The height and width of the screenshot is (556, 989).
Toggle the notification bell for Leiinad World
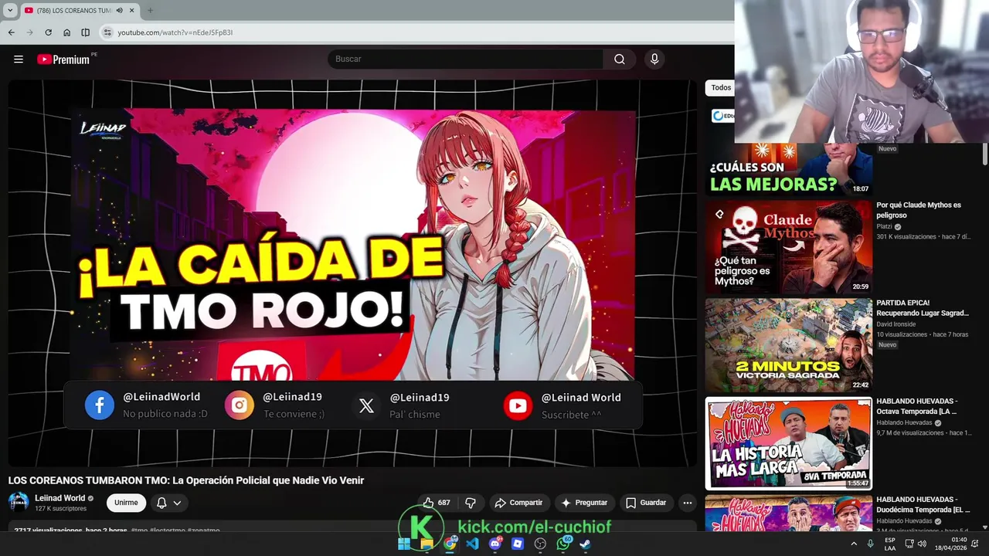click(161, 503)
